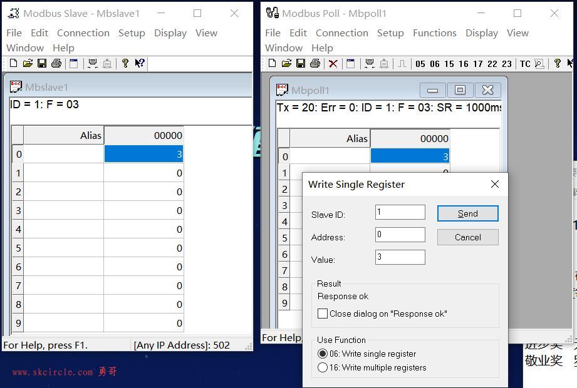Click function 15 toolbar button
Screen dimensions: 577x388
point(449,64)
